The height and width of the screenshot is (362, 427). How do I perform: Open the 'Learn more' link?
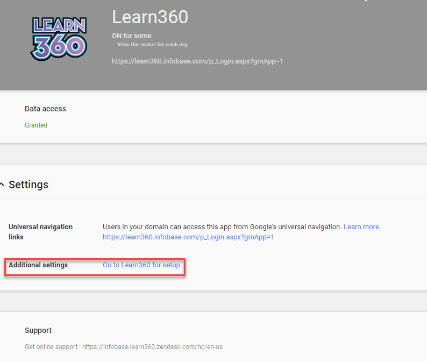pyautogui.click(x=361, y=227)
